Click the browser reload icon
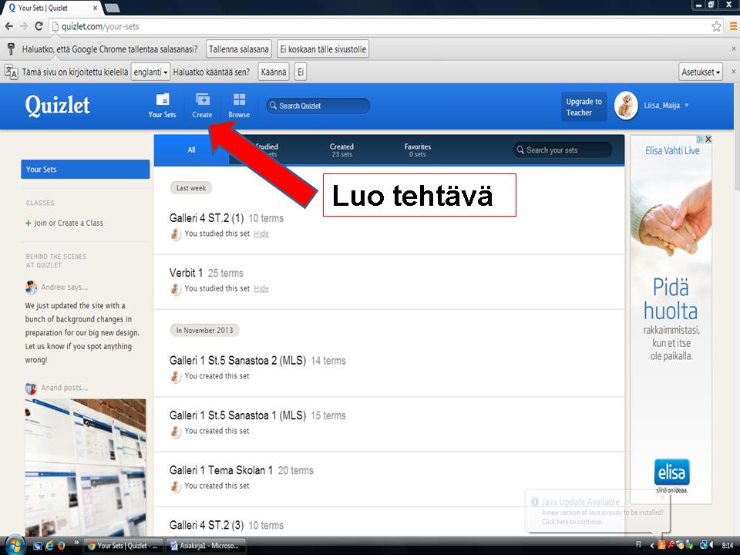Viewport: 740px width, 555px height. point(39,26)
